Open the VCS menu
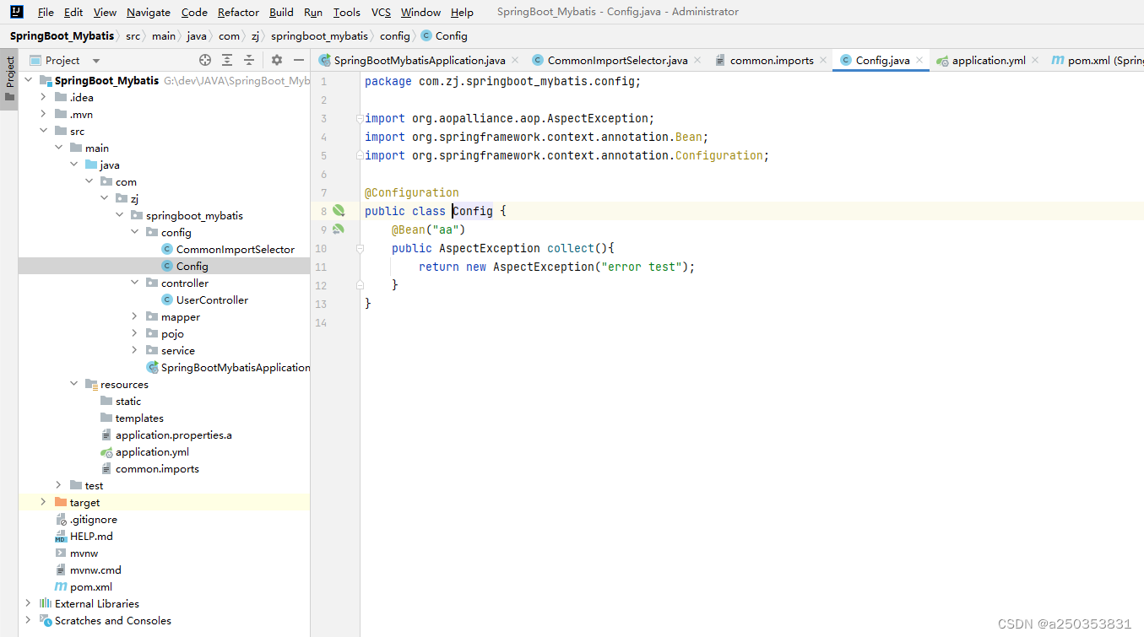 [x=381, y=12]
